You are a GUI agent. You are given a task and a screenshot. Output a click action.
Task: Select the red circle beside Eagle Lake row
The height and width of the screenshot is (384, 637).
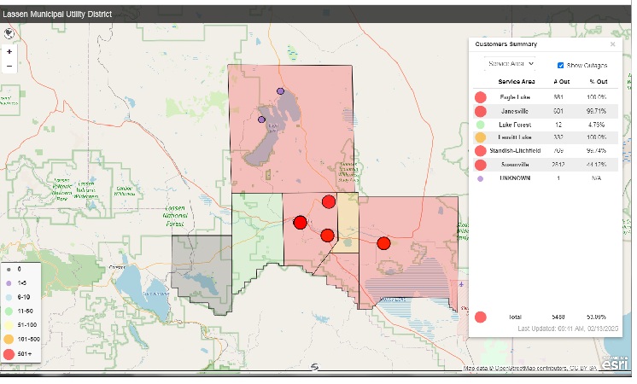tap(481, 98)
